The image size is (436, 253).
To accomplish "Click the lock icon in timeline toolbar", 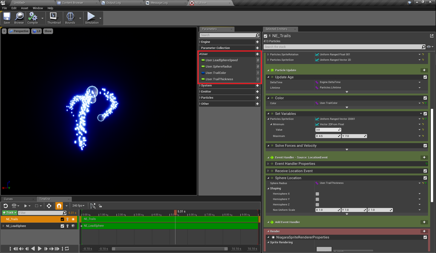I will (100, 206).
